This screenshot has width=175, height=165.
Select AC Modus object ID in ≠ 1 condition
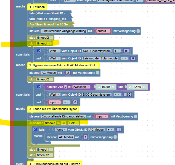[x=96, y=130]
